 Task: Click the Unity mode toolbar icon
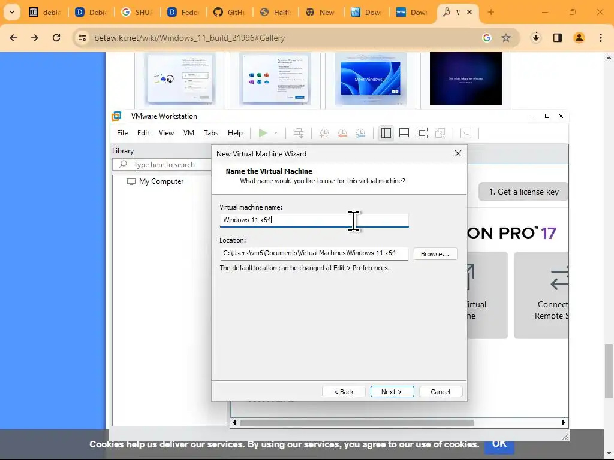tap(440, 133)
